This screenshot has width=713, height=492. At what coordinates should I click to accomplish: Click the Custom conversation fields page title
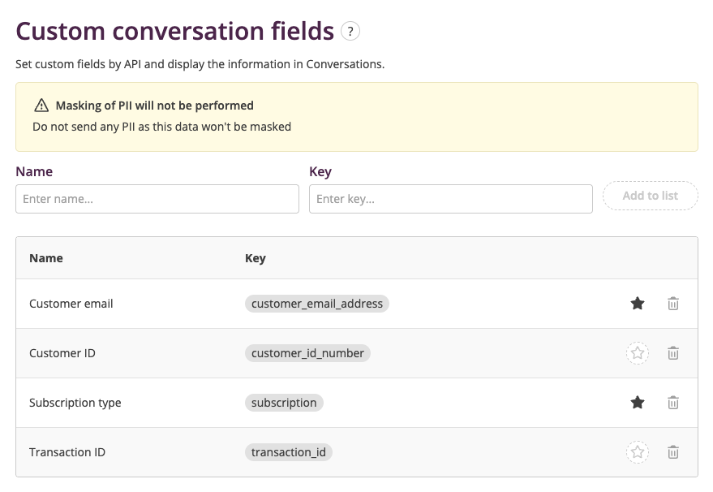(175, 31)
